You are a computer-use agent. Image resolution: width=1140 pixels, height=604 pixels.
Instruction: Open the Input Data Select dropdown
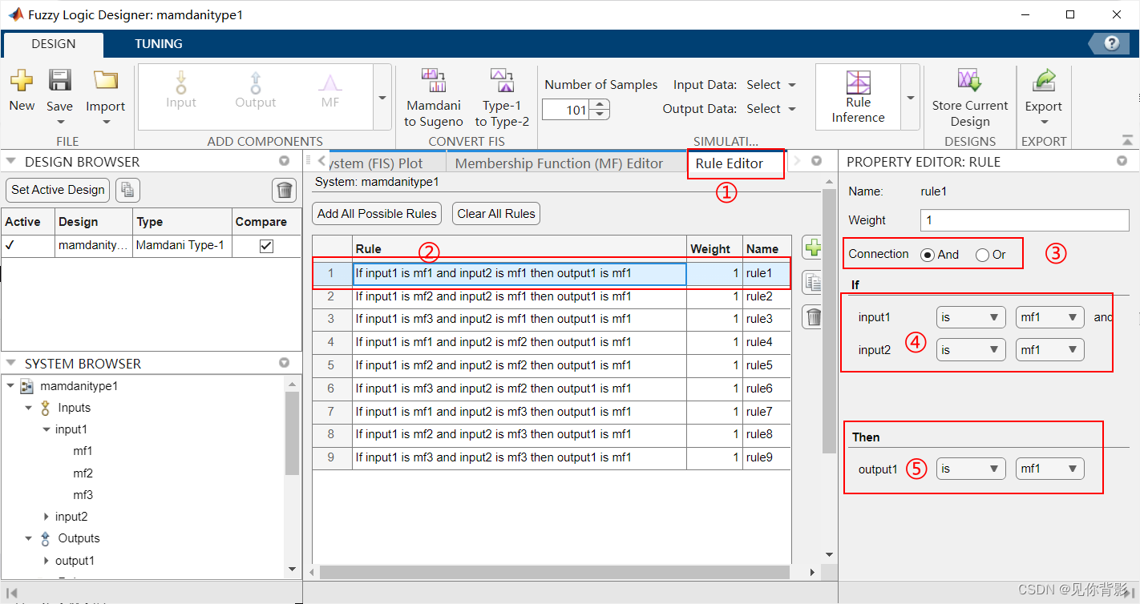[771, 85]
